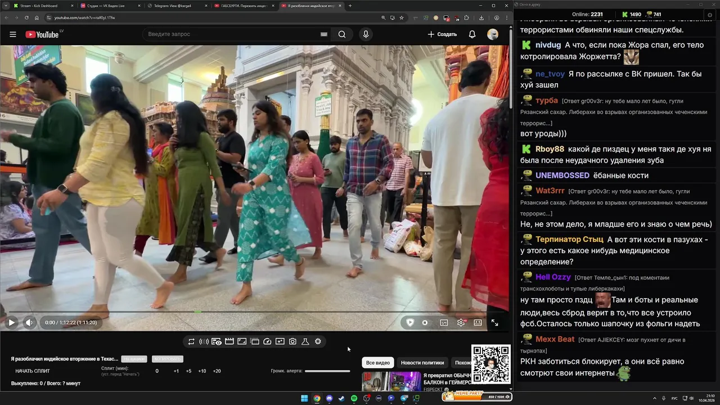
Task: Play the video with the play button
Action: [x=11, y=322]
